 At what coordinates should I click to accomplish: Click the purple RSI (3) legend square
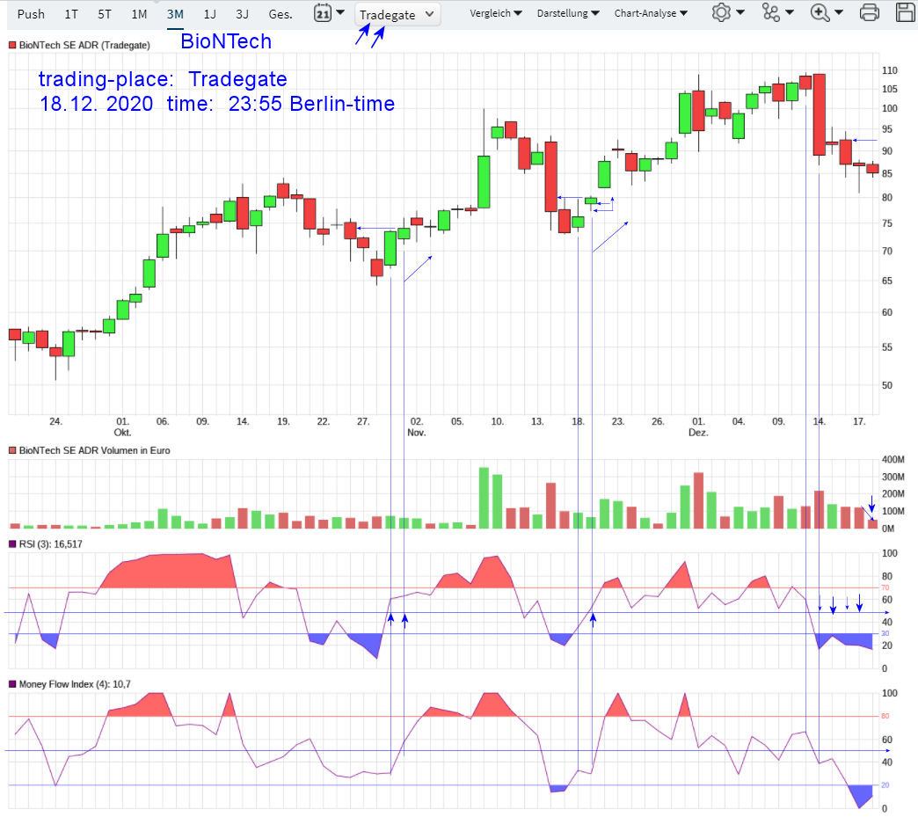click(x=12, y=544)
